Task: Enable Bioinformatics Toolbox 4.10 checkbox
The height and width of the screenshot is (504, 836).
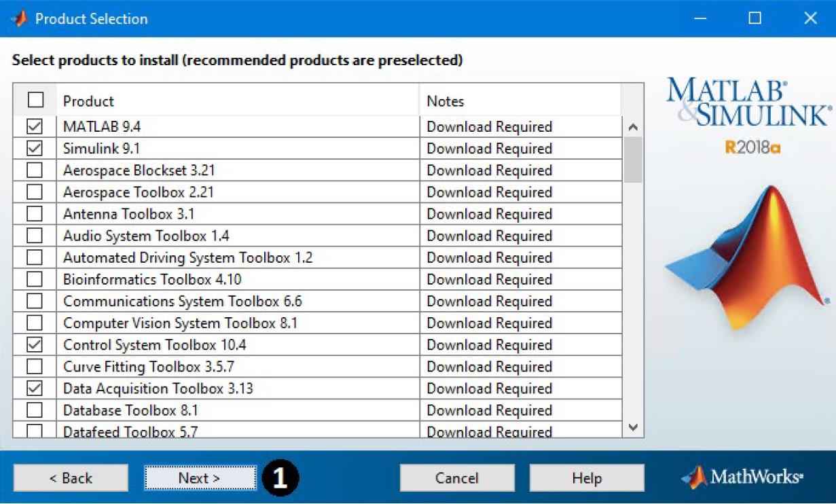Action: [34, 279]
